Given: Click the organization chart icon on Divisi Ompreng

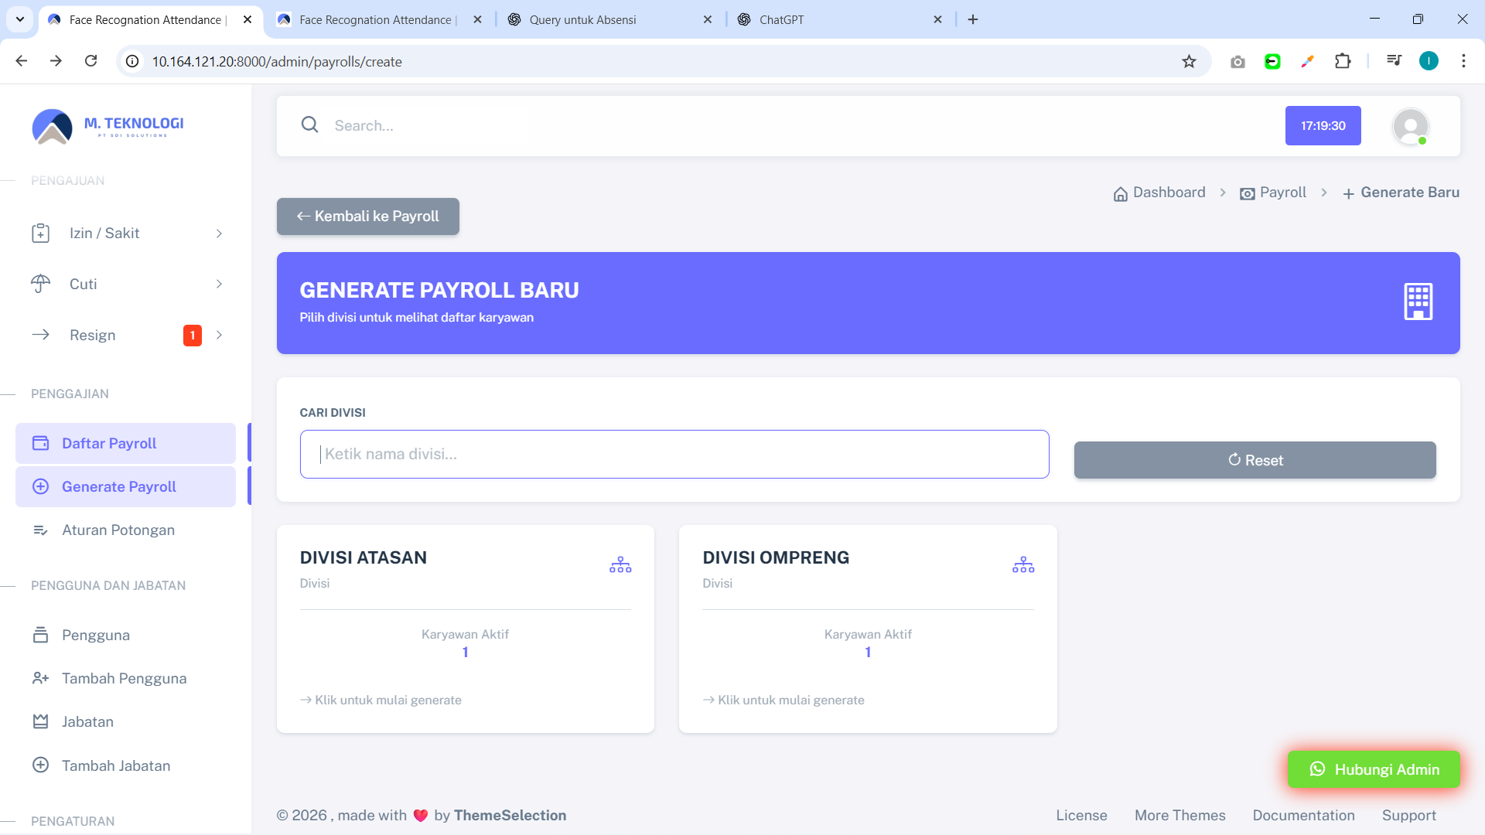Looking at the screenshot, I should coord(1022,565).
